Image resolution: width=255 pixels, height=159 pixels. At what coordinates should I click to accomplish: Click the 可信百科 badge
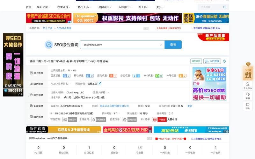[x=70, y=120]
